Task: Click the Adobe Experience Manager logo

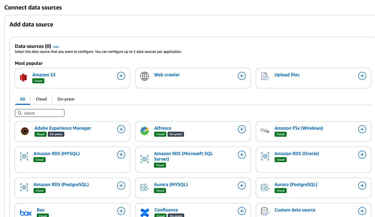Action: tap(25, 131)
